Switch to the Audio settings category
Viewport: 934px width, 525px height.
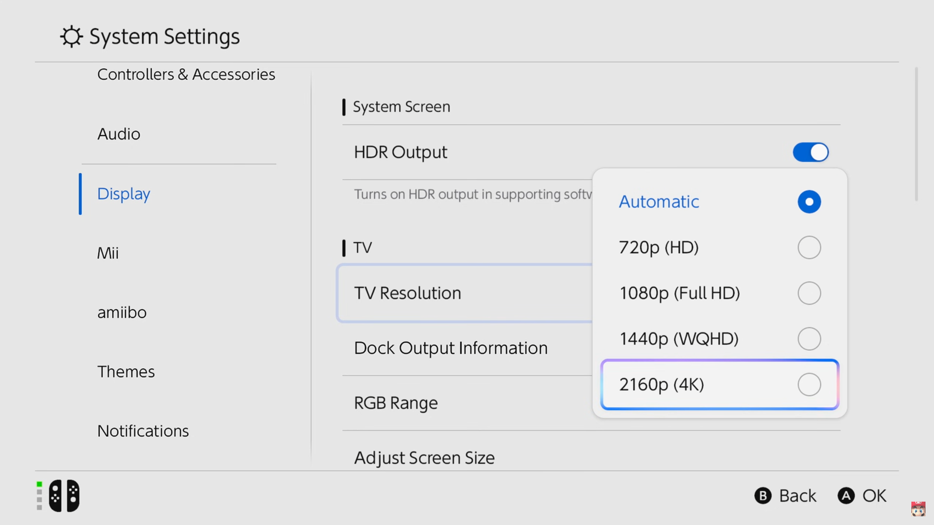coord(119,134)
